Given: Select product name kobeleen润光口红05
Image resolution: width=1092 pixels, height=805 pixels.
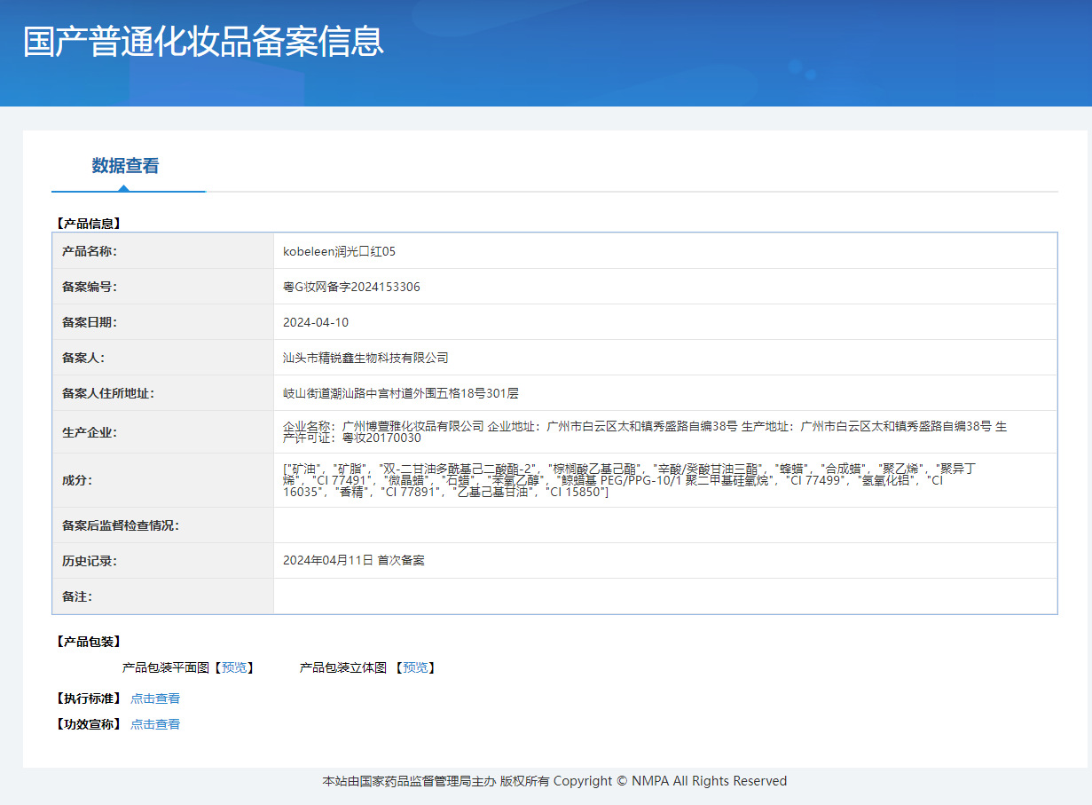Looking at the screenshot, I should 339,251.
